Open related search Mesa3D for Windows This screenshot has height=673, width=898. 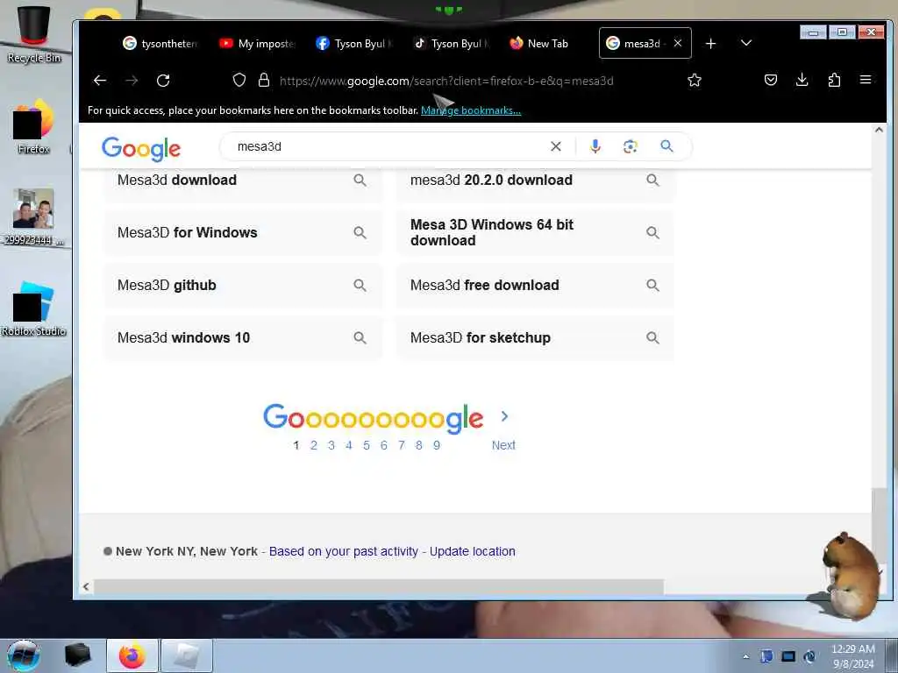[243, 232]
